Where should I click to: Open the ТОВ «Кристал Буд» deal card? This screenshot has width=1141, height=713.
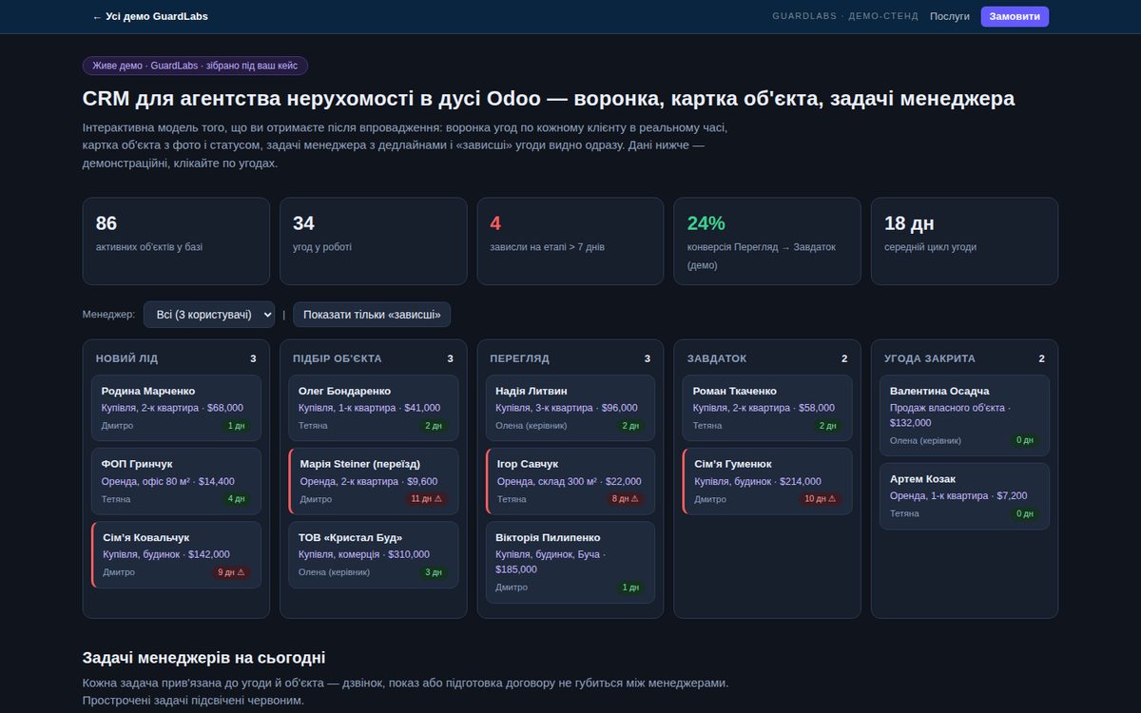(x=373, y=554)
